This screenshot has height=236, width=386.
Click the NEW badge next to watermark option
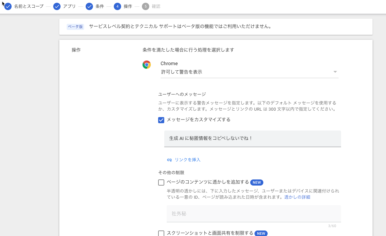pos(257,183)
